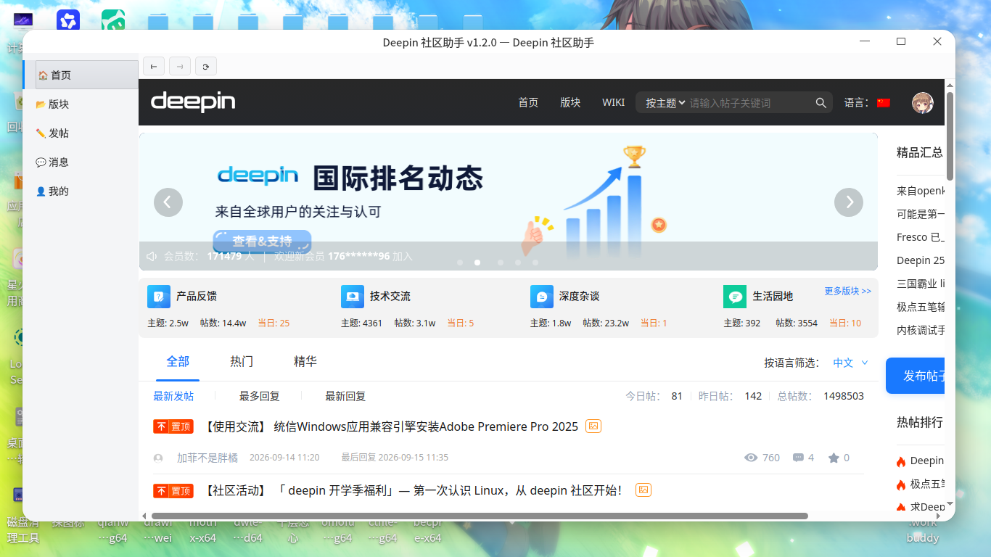991x557 pixels.
Task: Click the 发布帖子 button
Action: pos(916,376)
